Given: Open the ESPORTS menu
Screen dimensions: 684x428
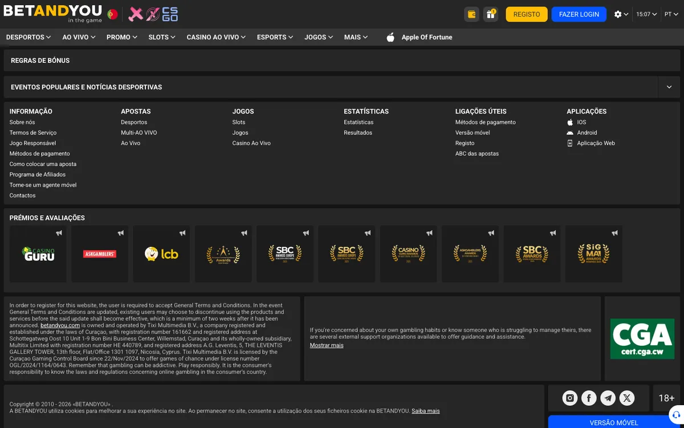Looking at the screenshot, I should (x=275, y=37).
